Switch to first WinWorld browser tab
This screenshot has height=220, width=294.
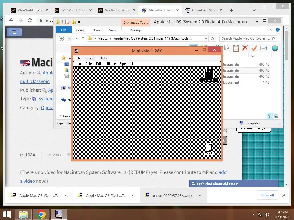tap(30, 10)
